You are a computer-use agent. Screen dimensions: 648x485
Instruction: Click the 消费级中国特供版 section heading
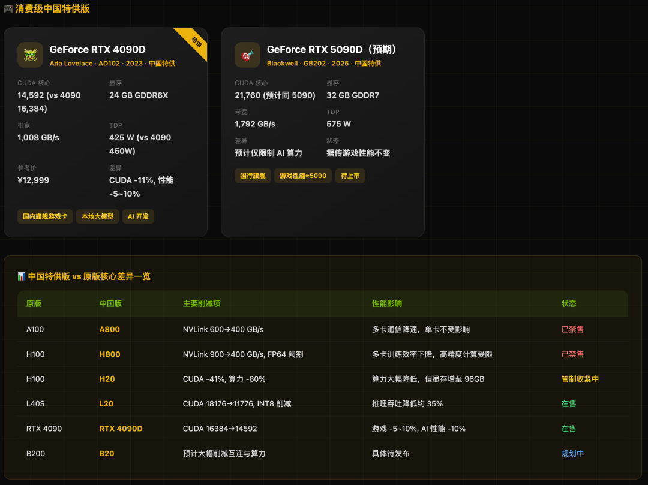52,8
